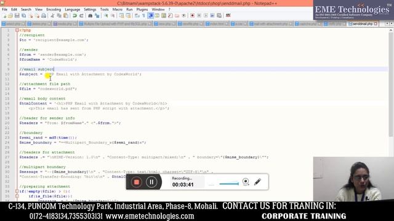The image size is (394, 221).
Task: Toggle webcam in the recording bar
Action: pos(246,182)
